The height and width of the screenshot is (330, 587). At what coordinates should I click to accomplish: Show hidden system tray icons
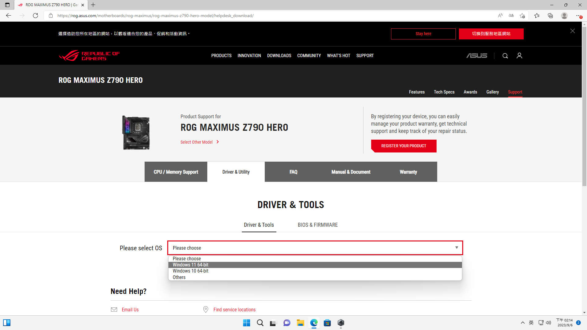523,323
